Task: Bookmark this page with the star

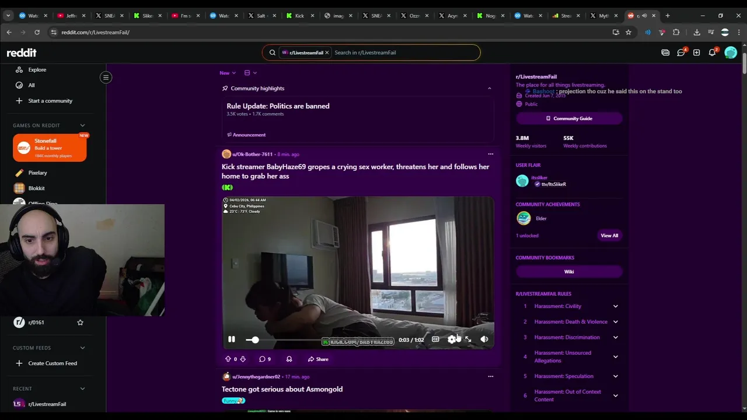Action: (x=628, y=32)
